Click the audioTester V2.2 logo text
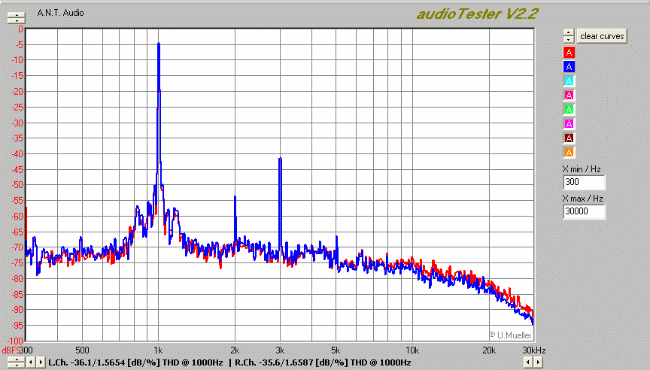 click(477, 14)
